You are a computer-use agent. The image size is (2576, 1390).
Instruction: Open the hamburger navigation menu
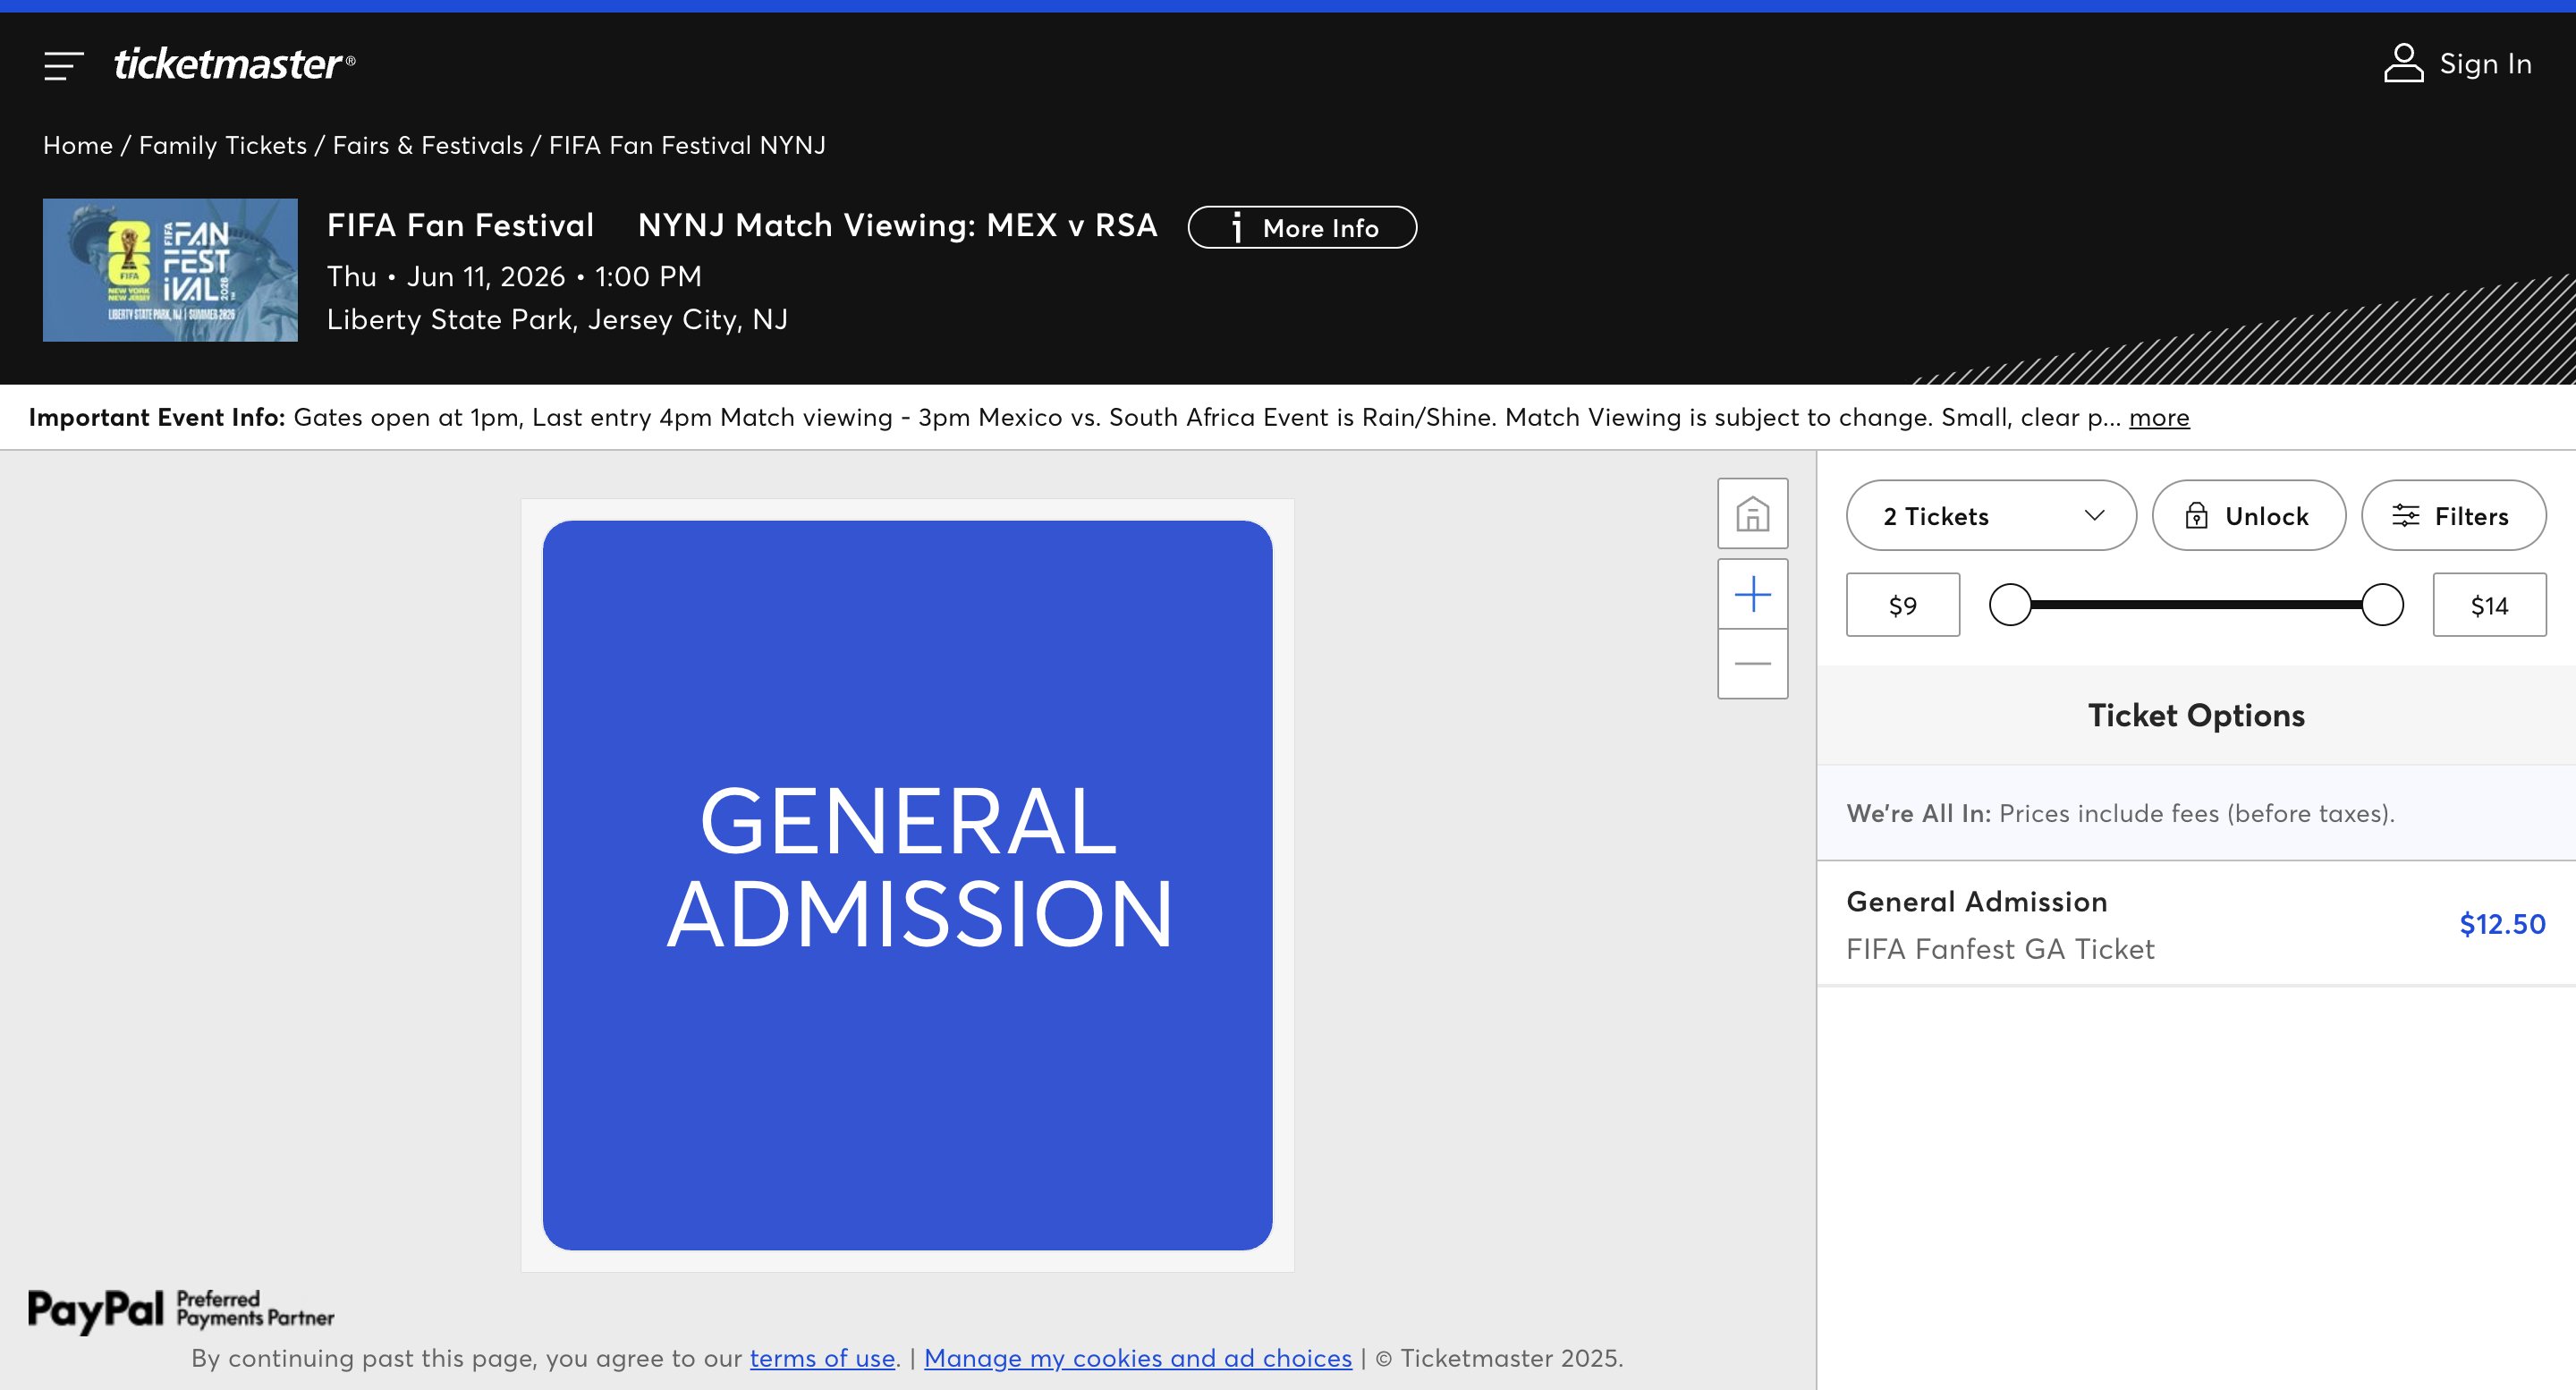(x=63, y=66)
